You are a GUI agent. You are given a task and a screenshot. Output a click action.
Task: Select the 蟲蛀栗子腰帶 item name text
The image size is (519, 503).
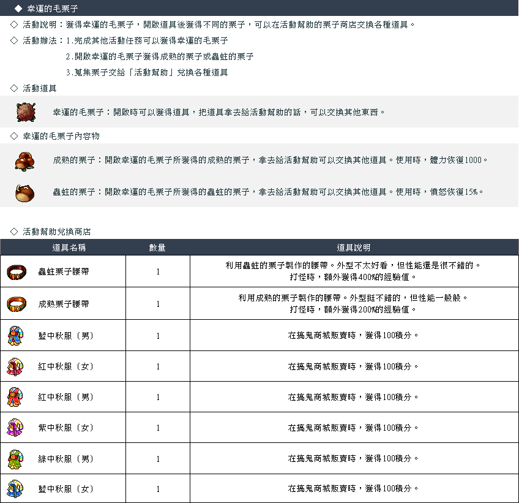tap(64, 271)
